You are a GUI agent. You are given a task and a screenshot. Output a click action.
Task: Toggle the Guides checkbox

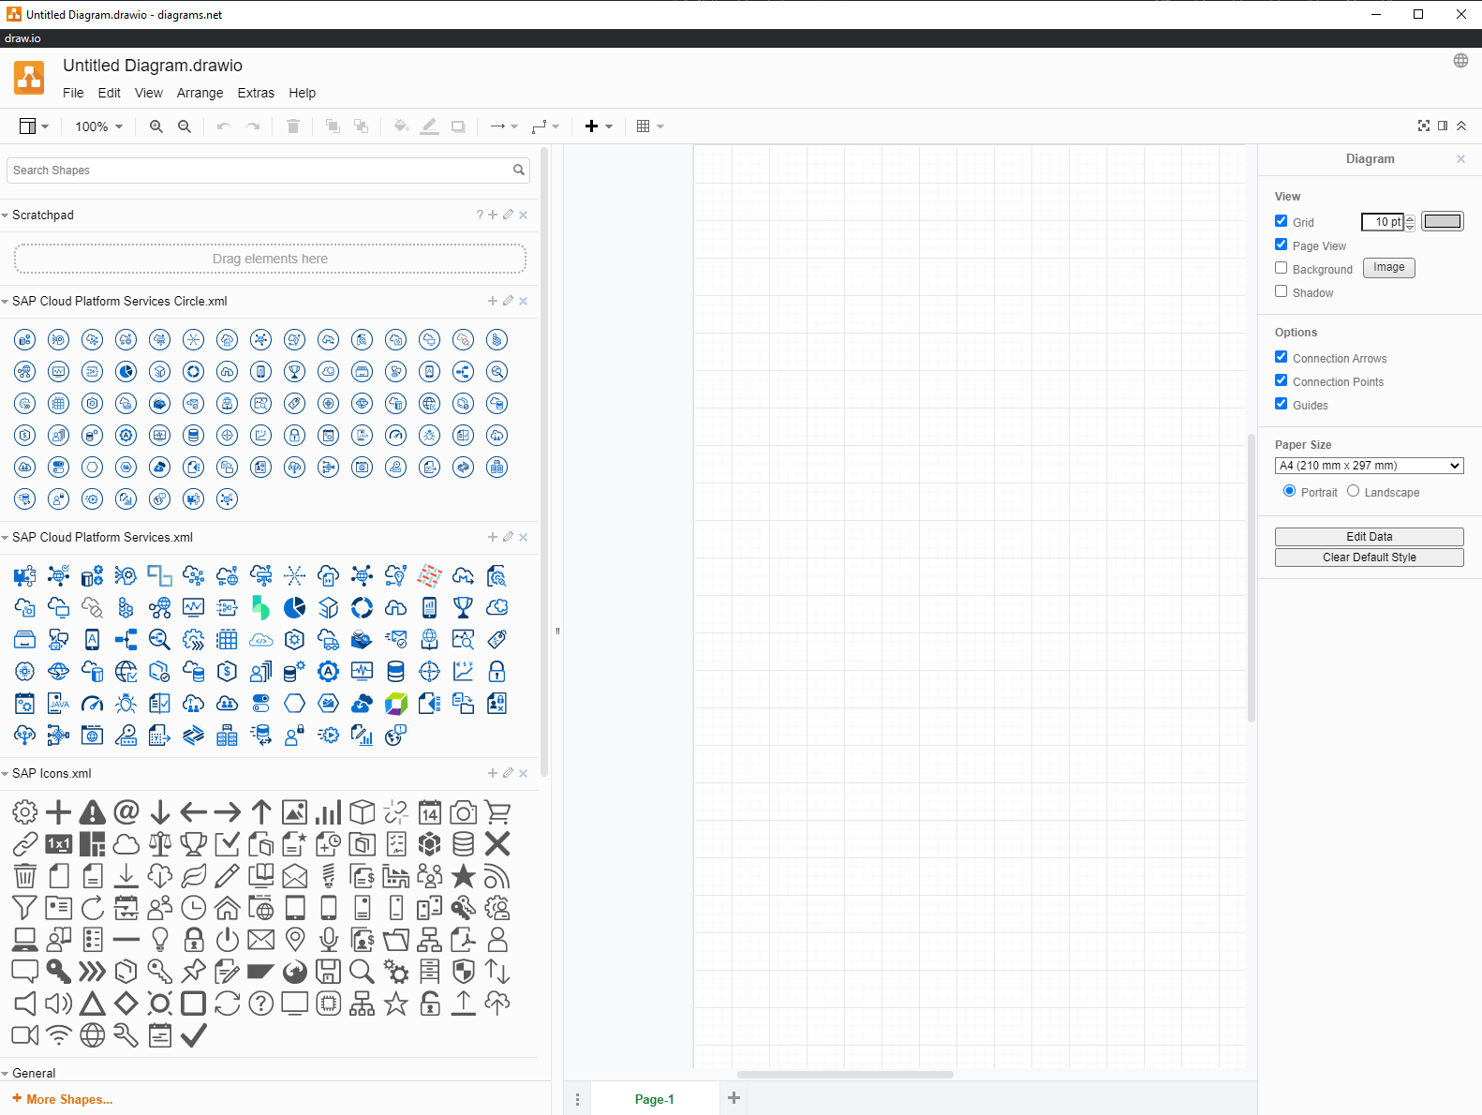(x=1281, y=404)
